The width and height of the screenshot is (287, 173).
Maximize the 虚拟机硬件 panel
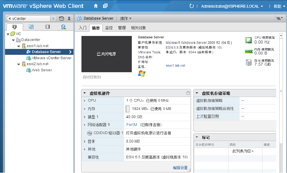[x=188, y=93]
